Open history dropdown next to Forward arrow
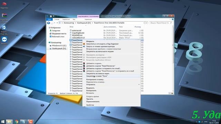The width and height of the screenshot is (221, 124). (x=55, y=23)
